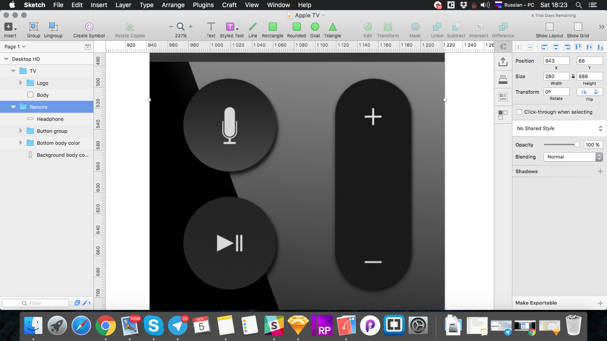This screenshot has width=607, height=341.
Task: Ungroup the selected layers
Action: [53, 27]
